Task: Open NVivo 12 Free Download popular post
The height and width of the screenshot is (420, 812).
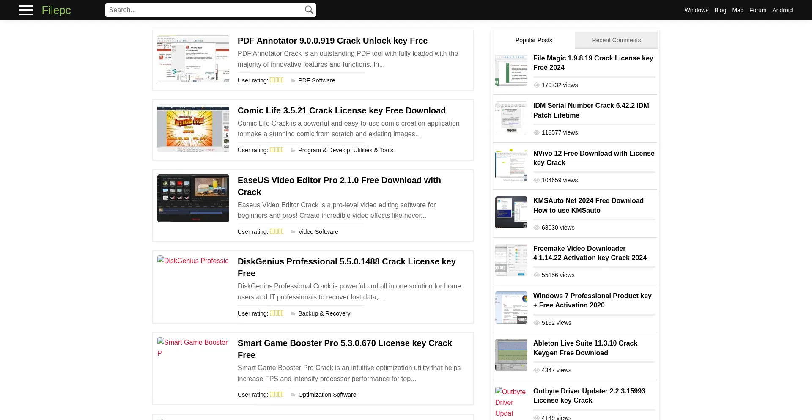Action: (594, 158)
